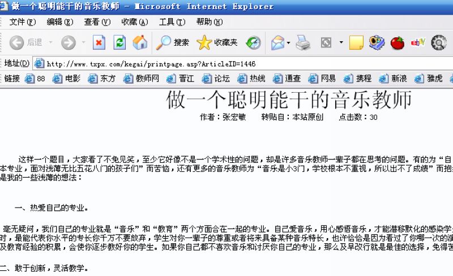Open the 工具(T) menu
Screen dimensions: 453x276
[x=172, y=22]
